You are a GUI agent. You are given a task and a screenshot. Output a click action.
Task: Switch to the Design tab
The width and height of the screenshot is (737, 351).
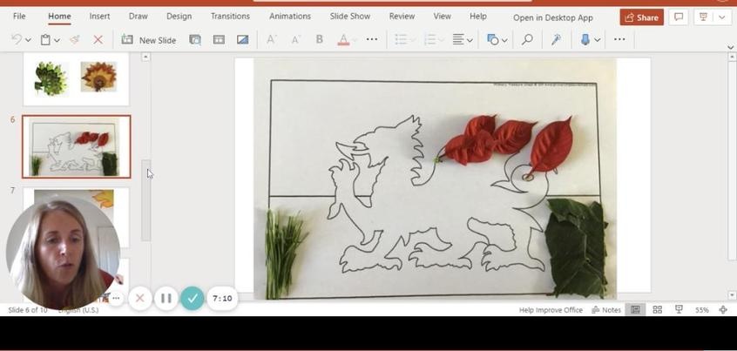pos(179,17)
